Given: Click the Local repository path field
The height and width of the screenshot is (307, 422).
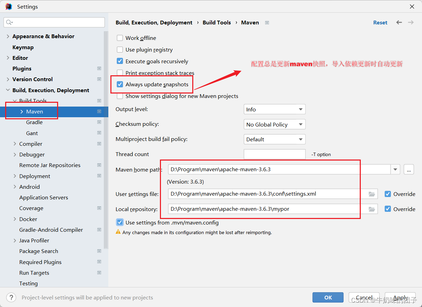Looking at the screenshot, I should pyautogui.click(x=273, y=209).
